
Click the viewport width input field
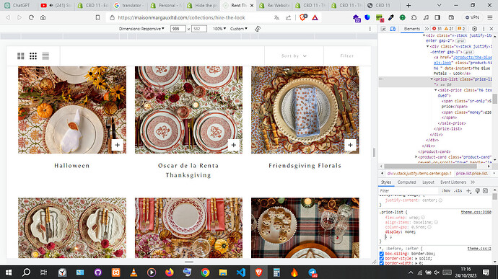[x=178, y=29]
